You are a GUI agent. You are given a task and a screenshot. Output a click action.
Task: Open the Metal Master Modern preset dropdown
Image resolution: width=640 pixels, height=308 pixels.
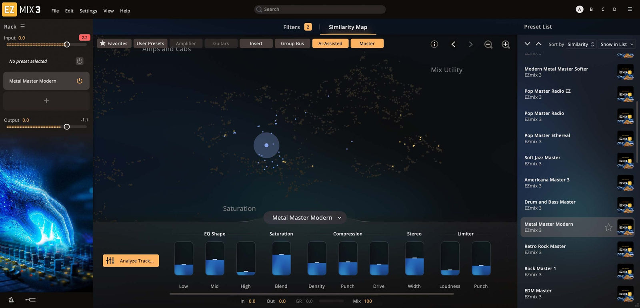(x=305, y=218)
